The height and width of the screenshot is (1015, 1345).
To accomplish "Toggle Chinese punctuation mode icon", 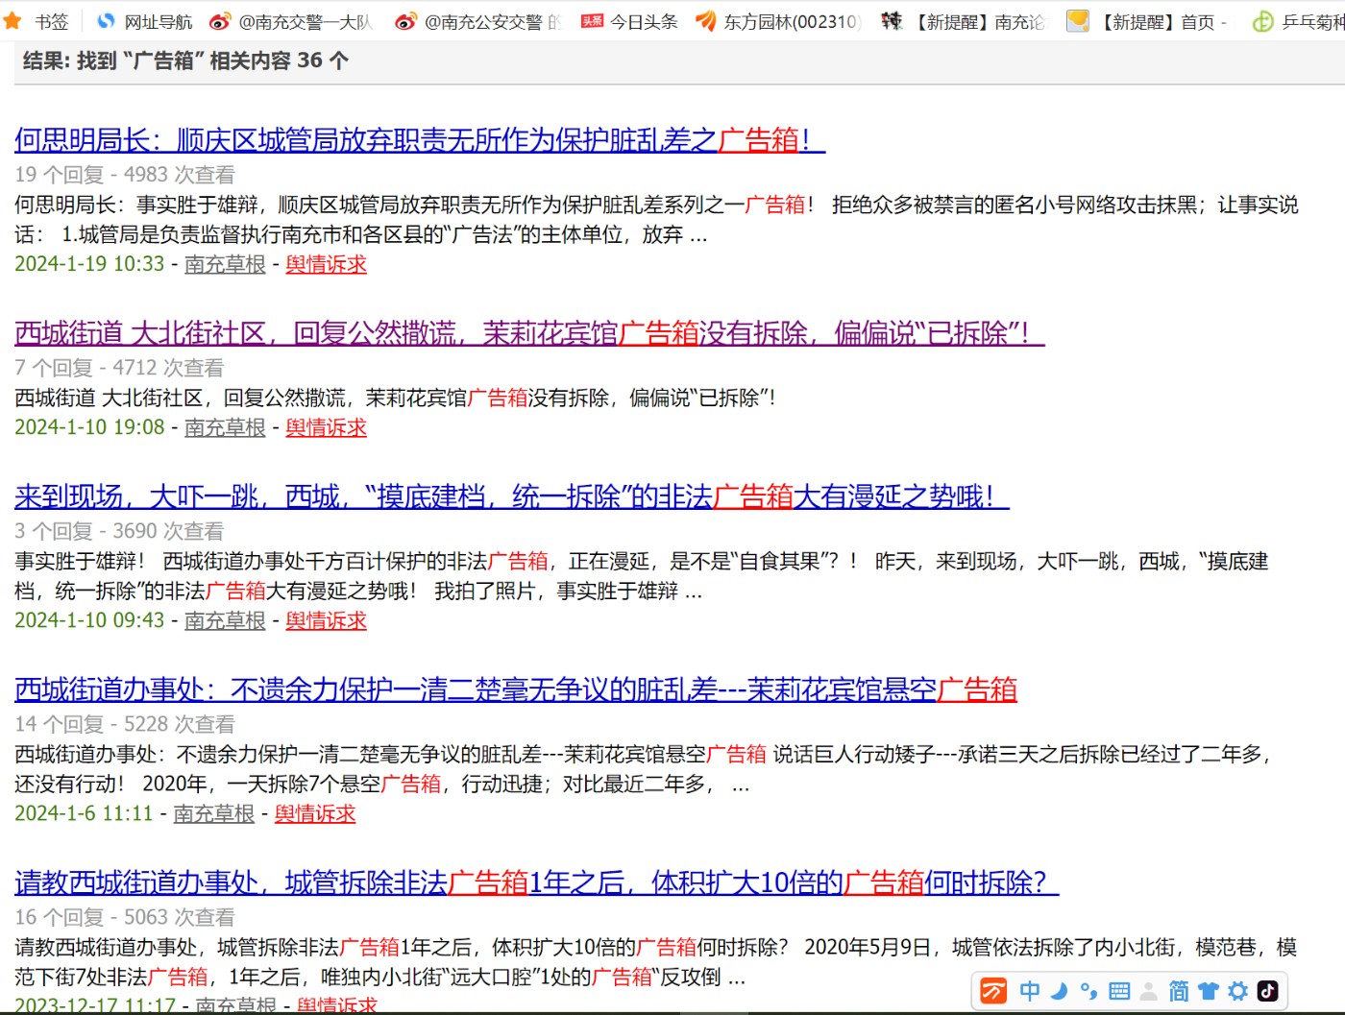I will pos(1088,991).
